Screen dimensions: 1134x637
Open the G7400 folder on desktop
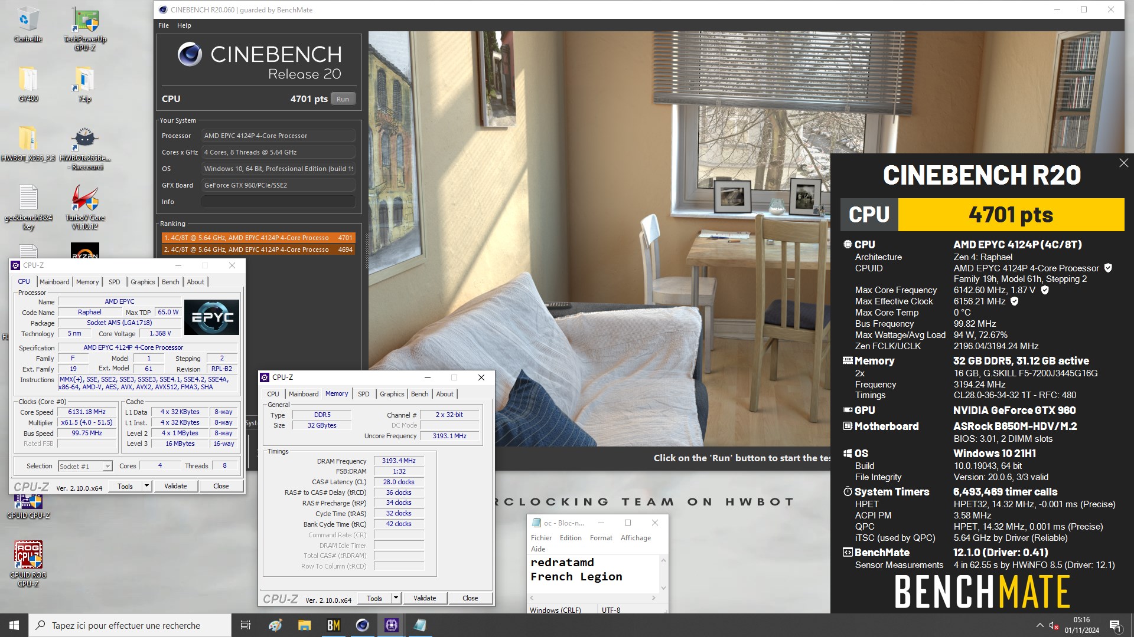pos(28,84)
